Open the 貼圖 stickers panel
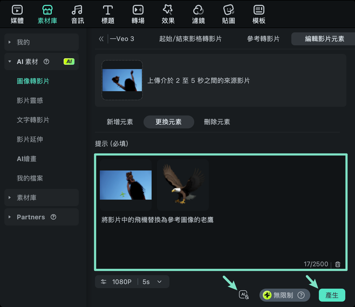Screen dimensions: 355x307 (228, 13)
